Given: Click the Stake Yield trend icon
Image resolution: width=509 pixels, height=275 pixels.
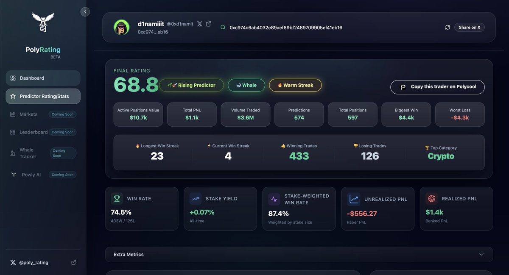Looking at the screenshot, I should [196, 198].
